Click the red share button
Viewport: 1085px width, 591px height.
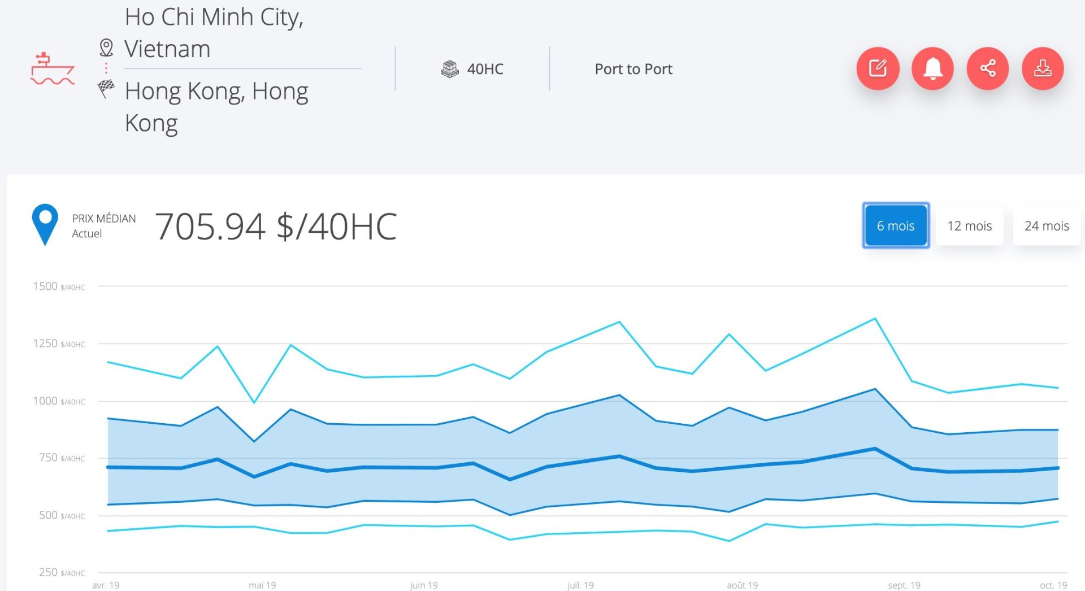988,68
